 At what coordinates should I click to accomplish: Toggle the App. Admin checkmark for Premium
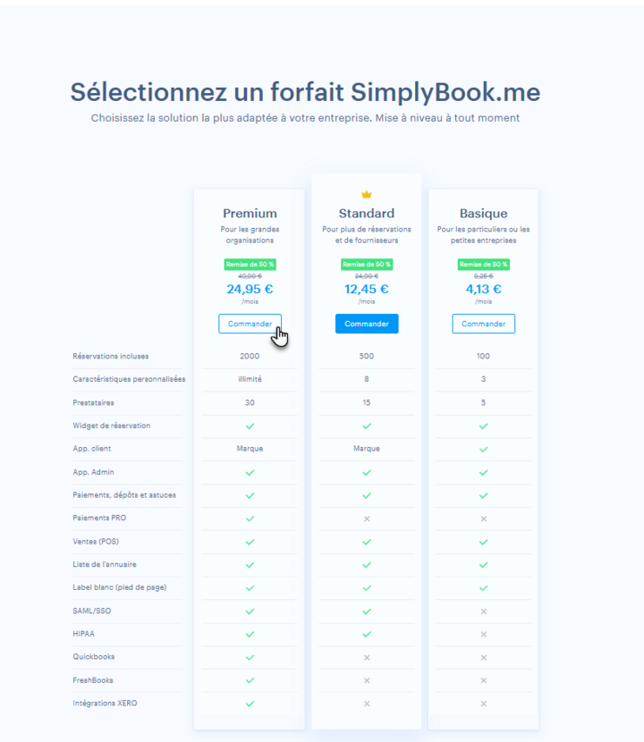250,472
